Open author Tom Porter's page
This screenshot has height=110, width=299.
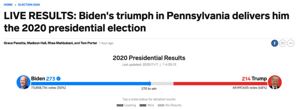pos(89,43)
